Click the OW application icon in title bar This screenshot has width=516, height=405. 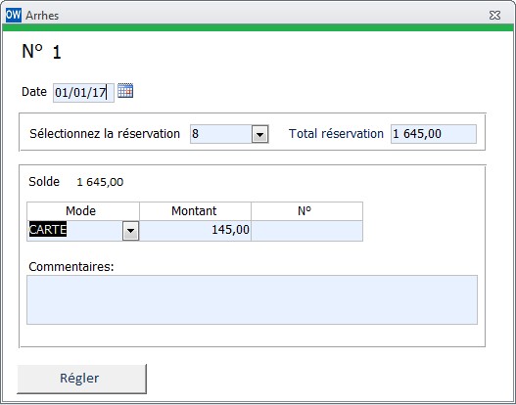tap(14, 15)
